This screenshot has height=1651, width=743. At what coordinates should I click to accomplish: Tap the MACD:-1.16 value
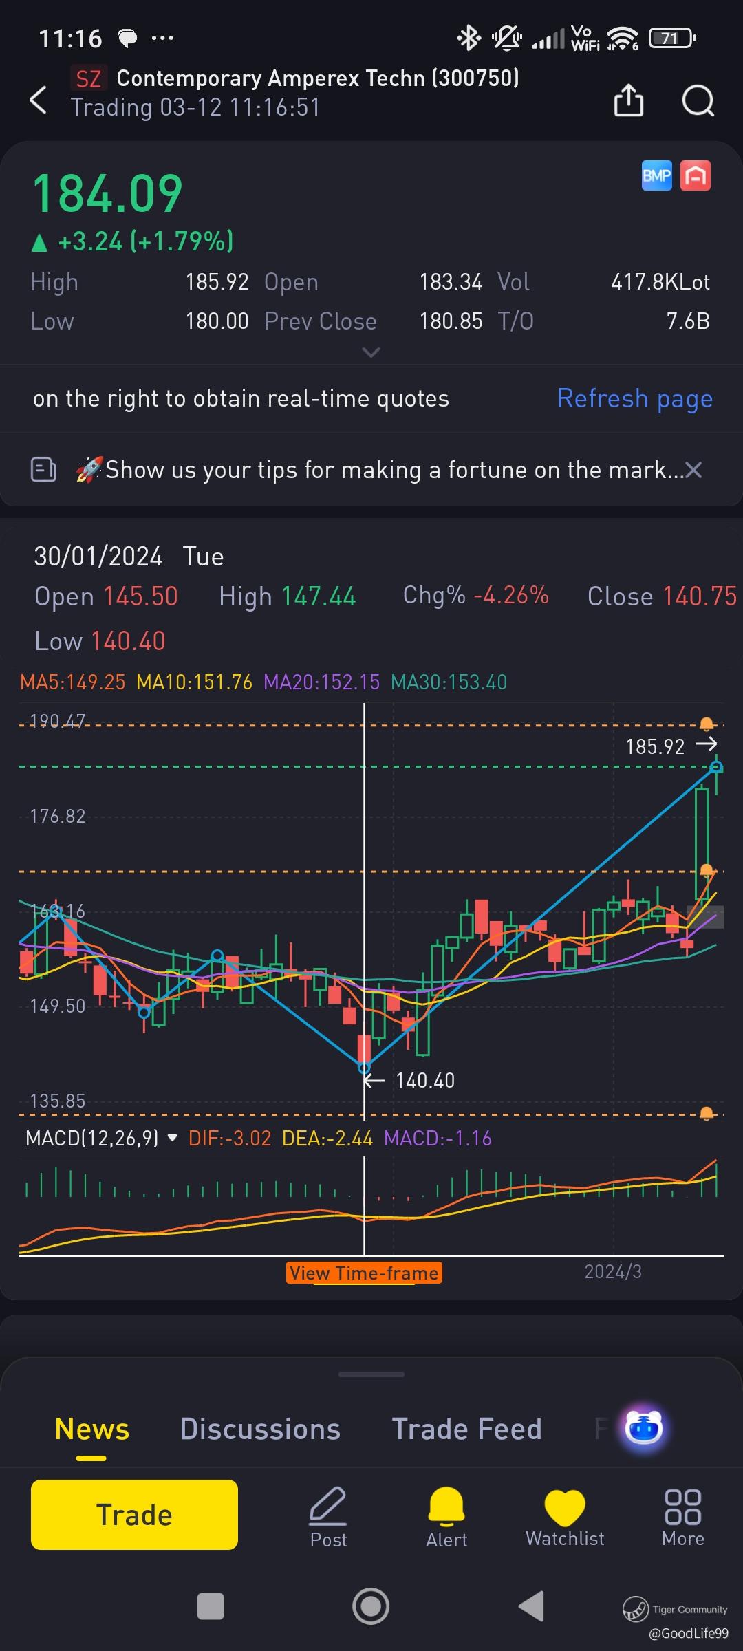pos(438,1139)
